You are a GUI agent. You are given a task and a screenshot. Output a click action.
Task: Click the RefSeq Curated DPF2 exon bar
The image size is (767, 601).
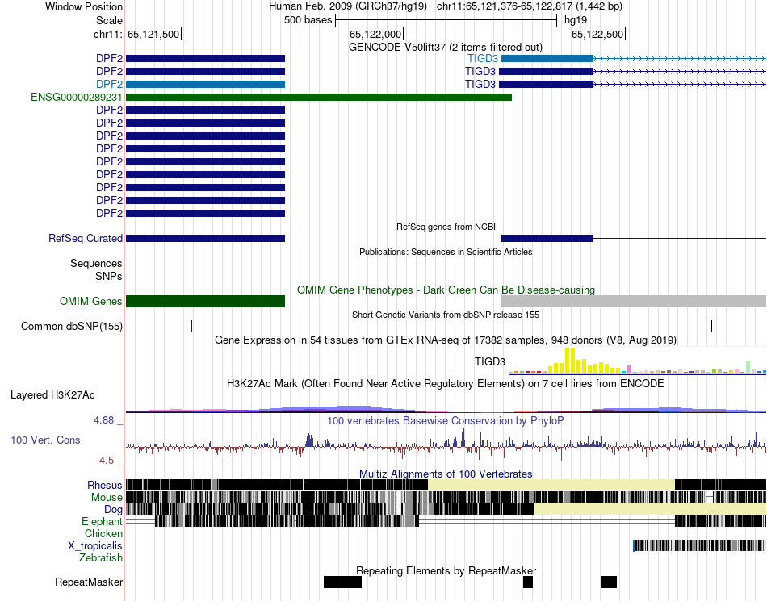click(205, 239)
